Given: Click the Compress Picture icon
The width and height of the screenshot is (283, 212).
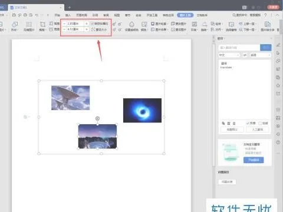Looking at the screenshot, I should [x=29, y=24].
